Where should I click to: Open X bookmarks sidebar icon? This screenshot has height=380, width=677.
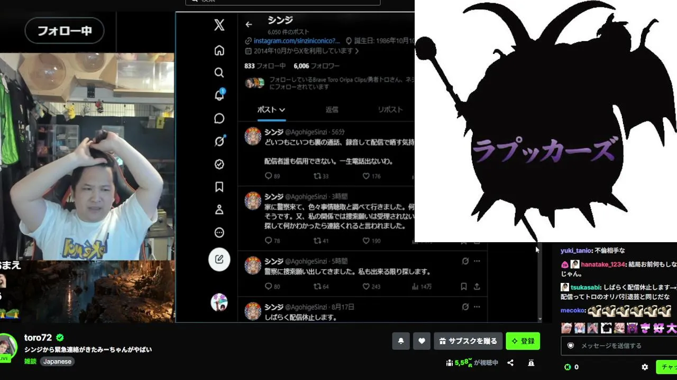click(219, 187)
